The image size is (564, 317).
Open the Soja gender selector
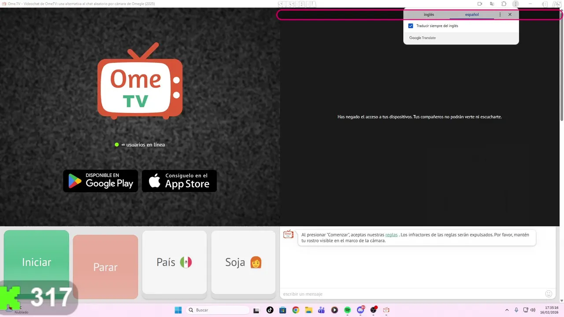244,262
